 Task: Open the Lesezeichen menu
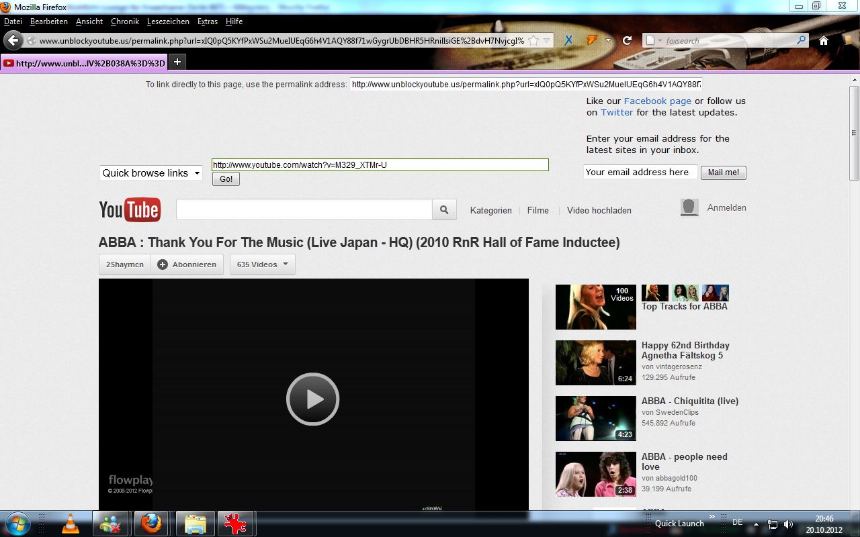168,21
